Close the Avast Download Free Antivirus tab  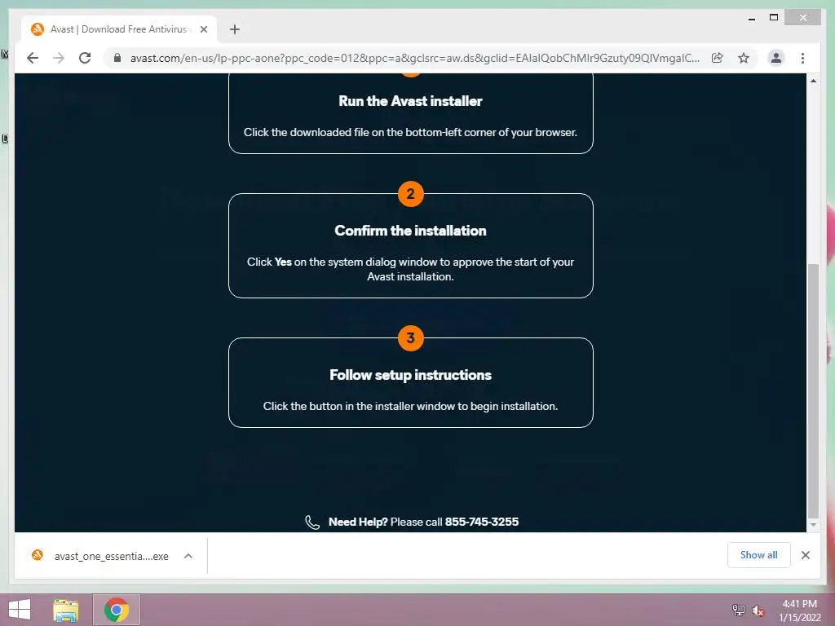click(203, 29)
